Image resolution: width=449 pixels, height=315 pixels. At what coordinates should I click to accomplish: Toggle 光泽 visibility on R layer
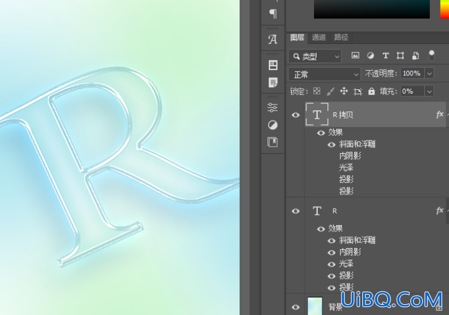[332, 264]
